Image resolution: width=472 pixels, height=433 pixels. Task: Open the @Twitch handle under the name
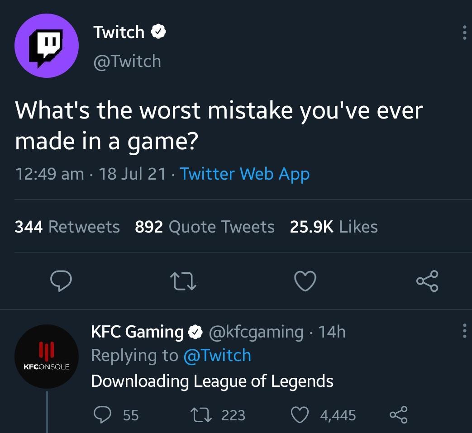click(x=127, y=61)
